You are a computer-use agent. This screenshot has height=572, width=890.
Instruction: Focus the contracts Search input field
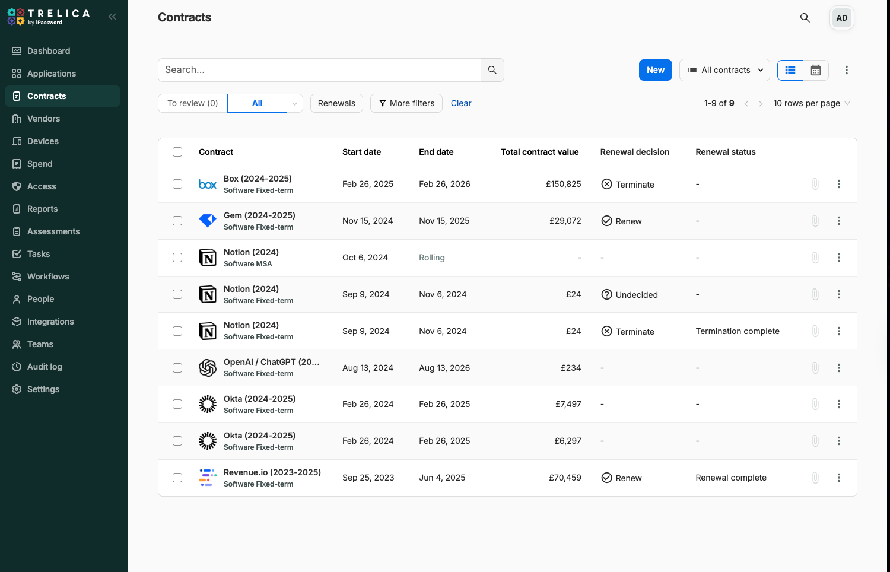pos(319,70)
